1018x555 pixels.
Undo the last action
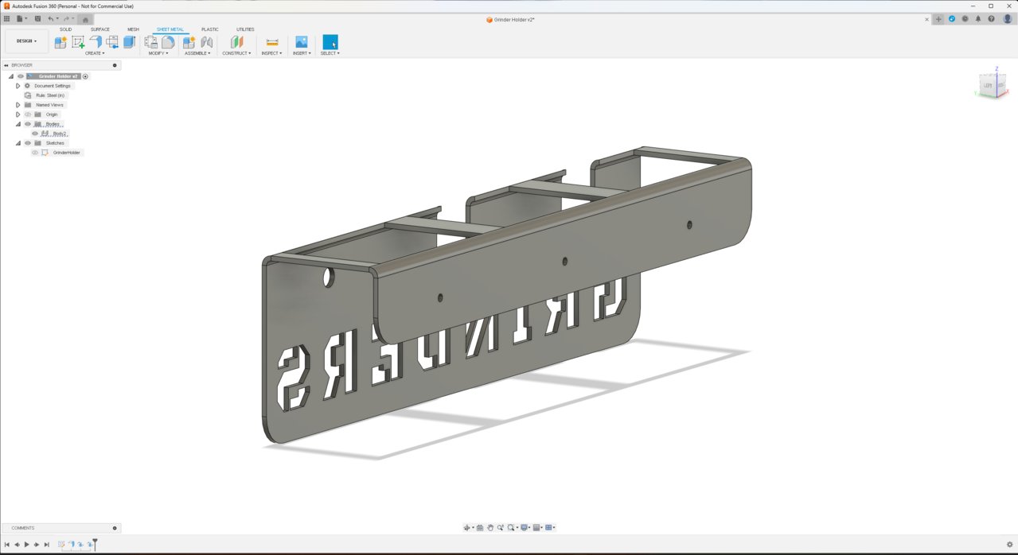click(x=52, y=19)
